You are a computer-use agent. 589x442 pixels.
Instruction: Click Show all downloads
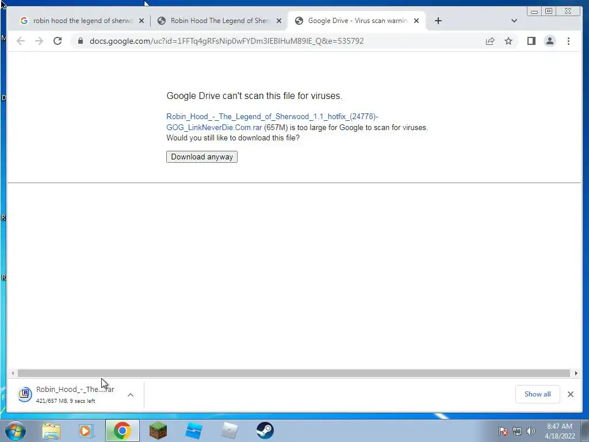[x=538, y=394]
